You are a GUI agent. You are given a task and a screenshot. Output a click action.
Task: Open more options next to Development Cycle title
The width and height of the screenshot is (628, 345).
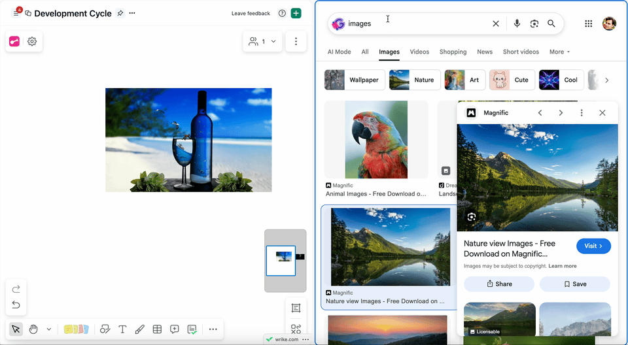click(x=132, y=13)
